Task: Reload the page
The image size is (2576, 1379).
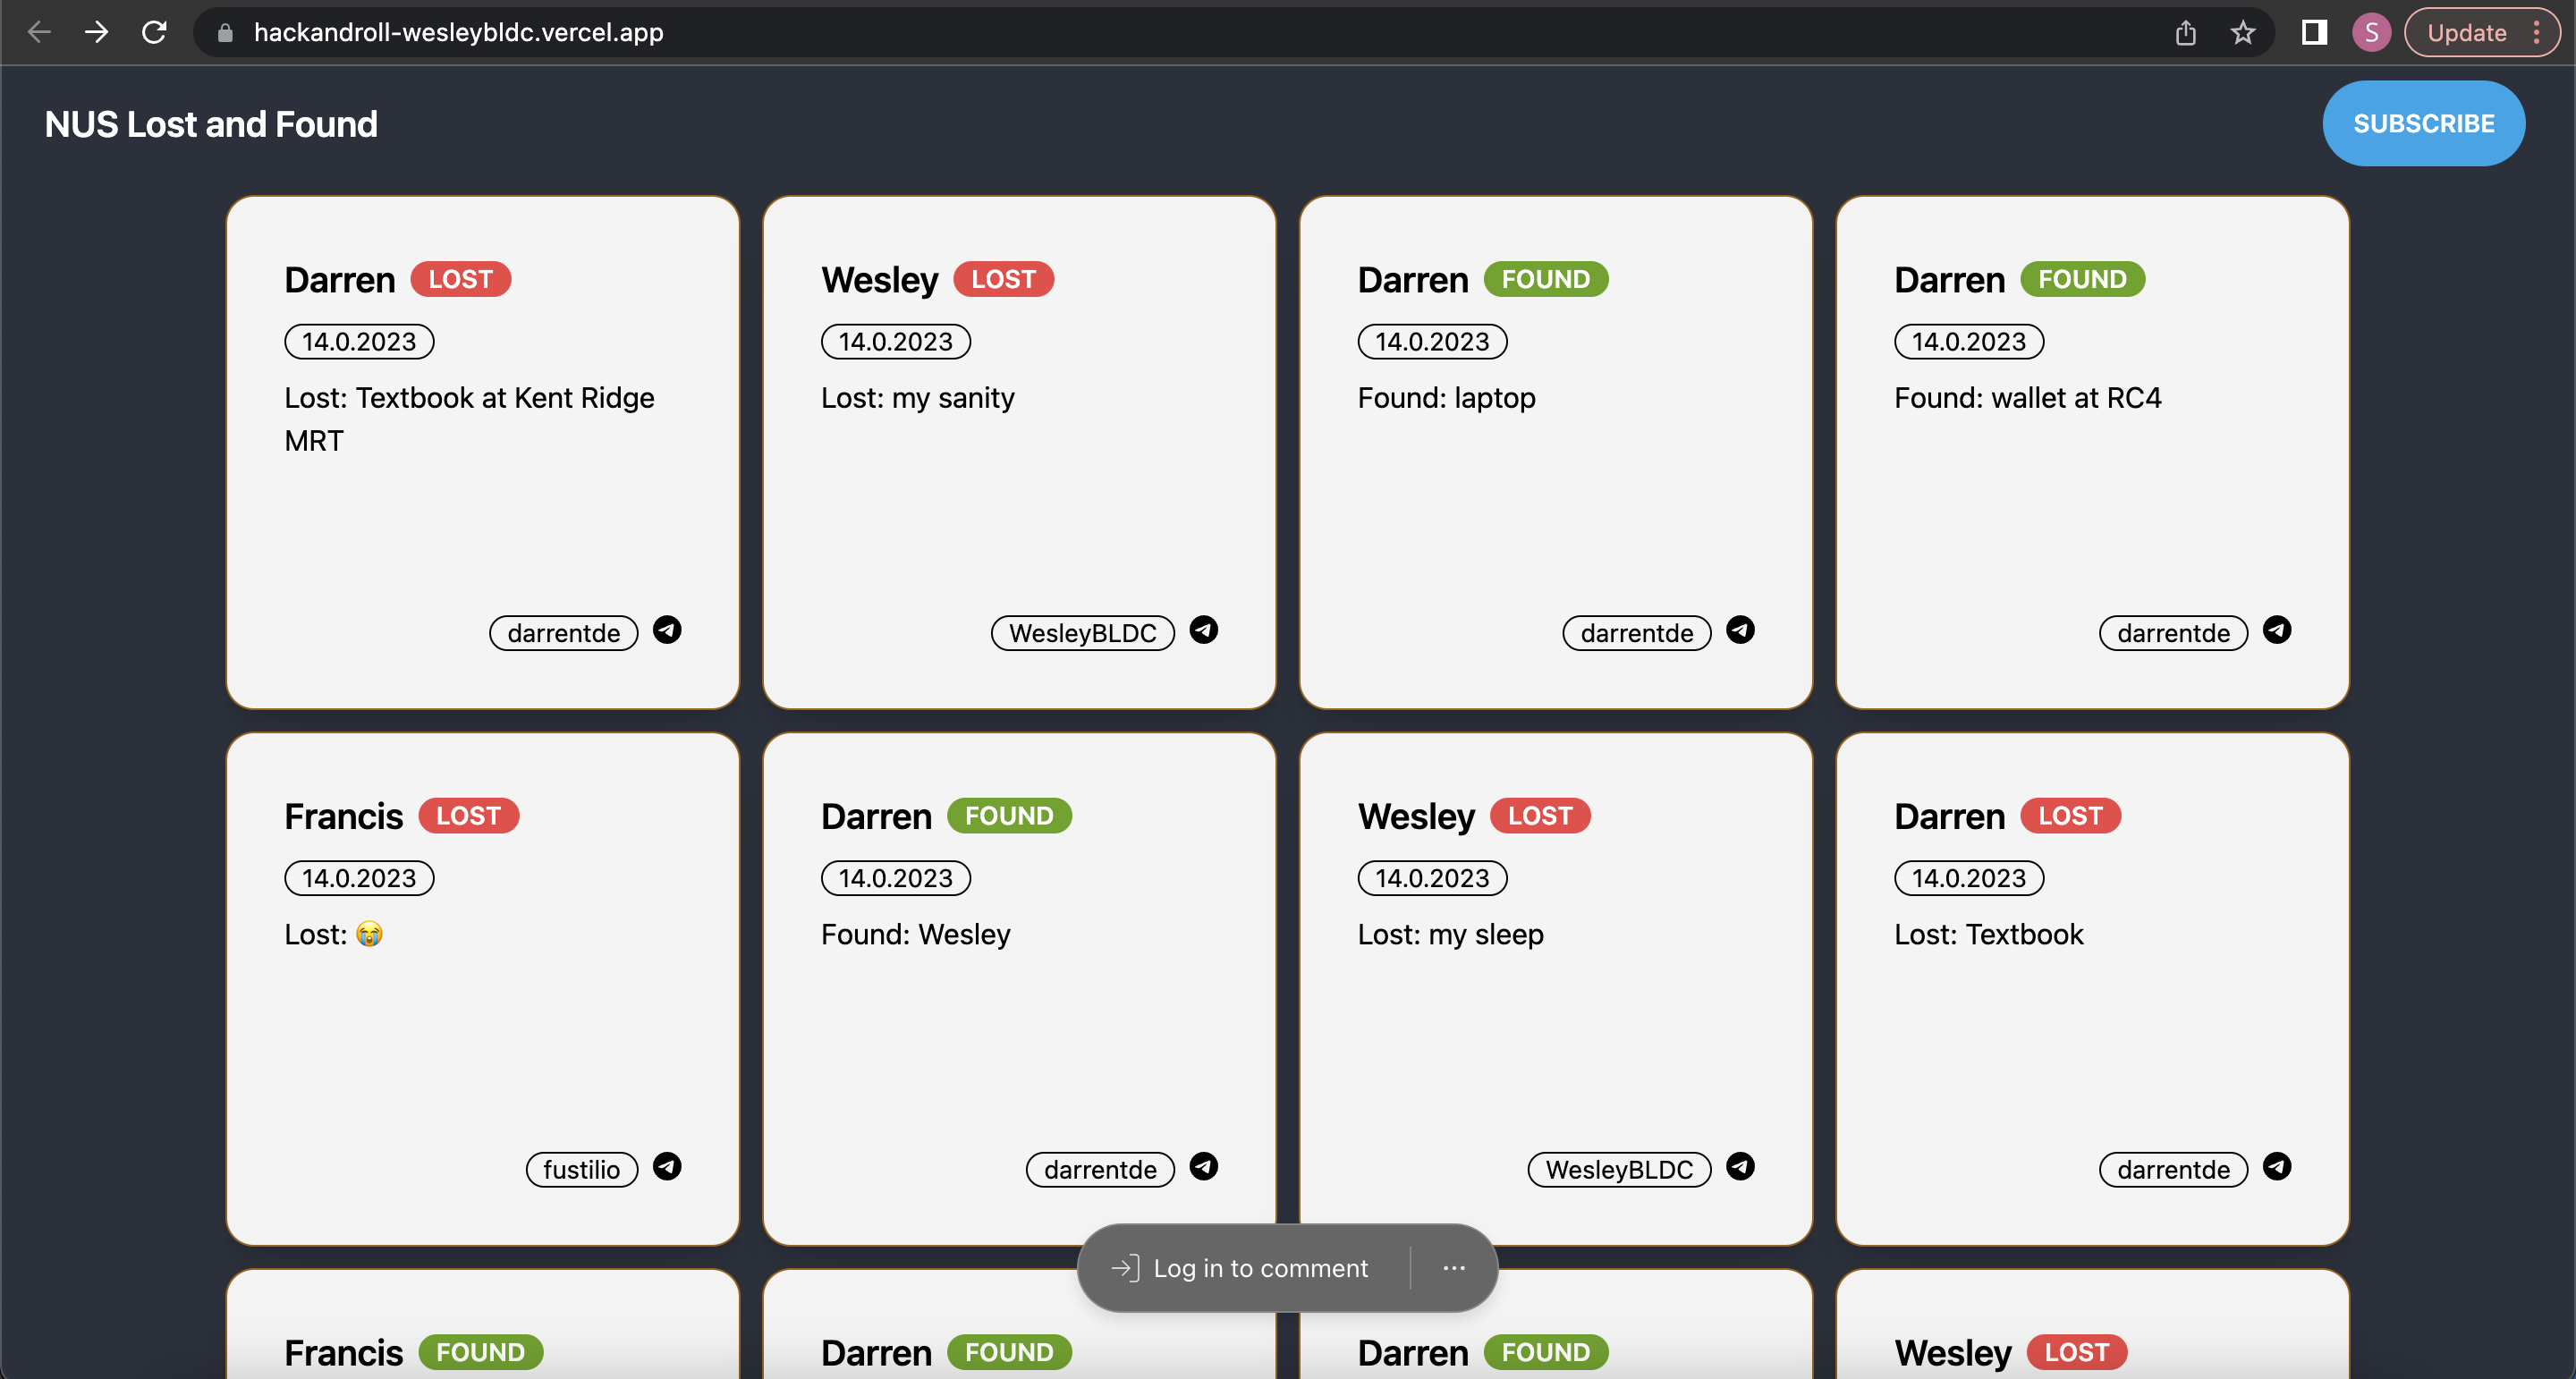Action: [x=154, y=33]
